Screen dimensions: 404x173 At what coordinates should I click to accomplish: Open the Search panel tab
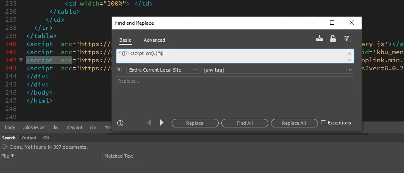coord(9,138)
